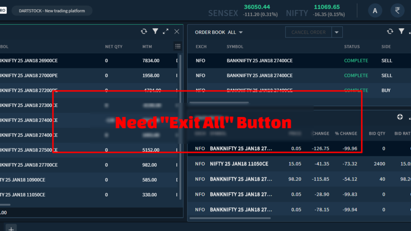Viewport: 411px width, 231px height.
Task: Refresh the order book panel
Action: [x=390, y=31]
